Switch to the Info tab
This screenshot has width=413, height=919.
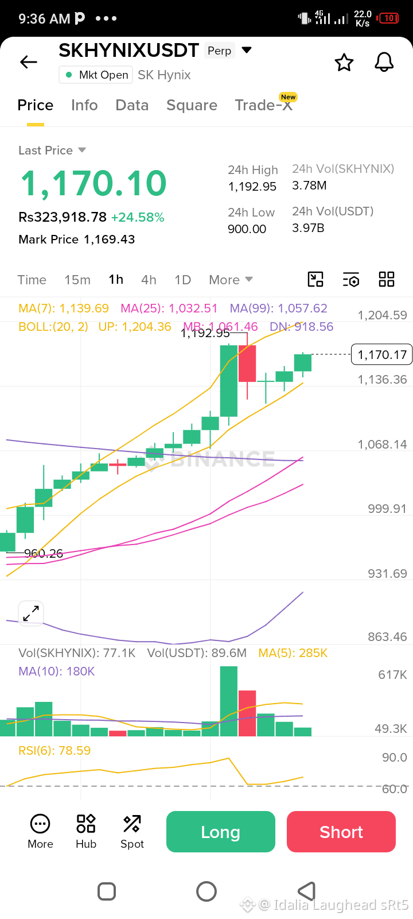(84, 105)
